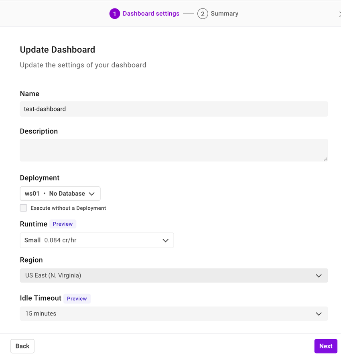Open the Runtime size dropdown showing Small
The width and height of the screenshot is (341, 356).
click(x=96, y=240)
